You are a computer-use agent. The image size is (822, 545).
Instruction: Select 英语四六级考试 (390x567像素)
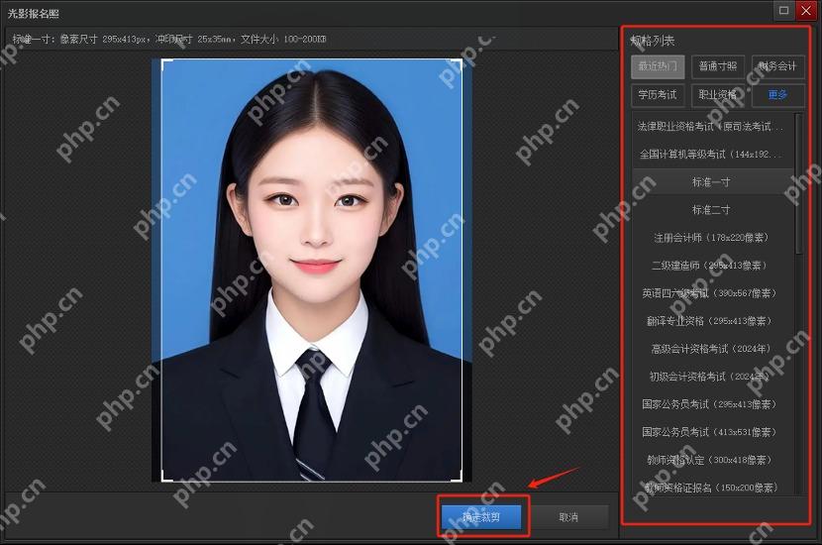pyautogui.click(x=712, y=293)
